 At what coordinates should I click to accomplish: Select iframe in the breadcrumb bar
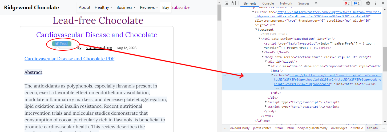pyautogui.click(x=279, y=128)
